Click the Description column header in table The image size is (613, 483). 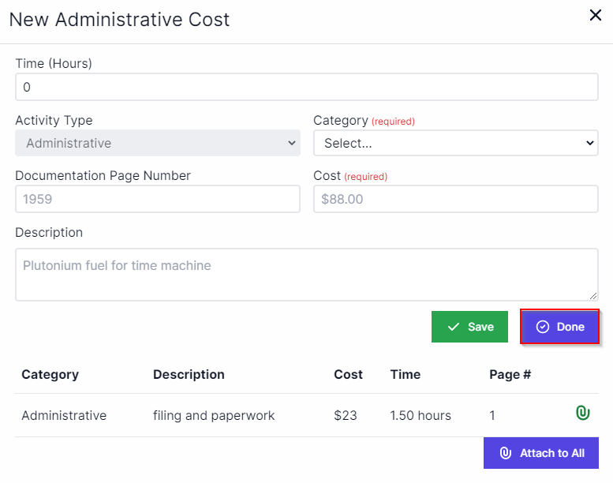[189, 374]
